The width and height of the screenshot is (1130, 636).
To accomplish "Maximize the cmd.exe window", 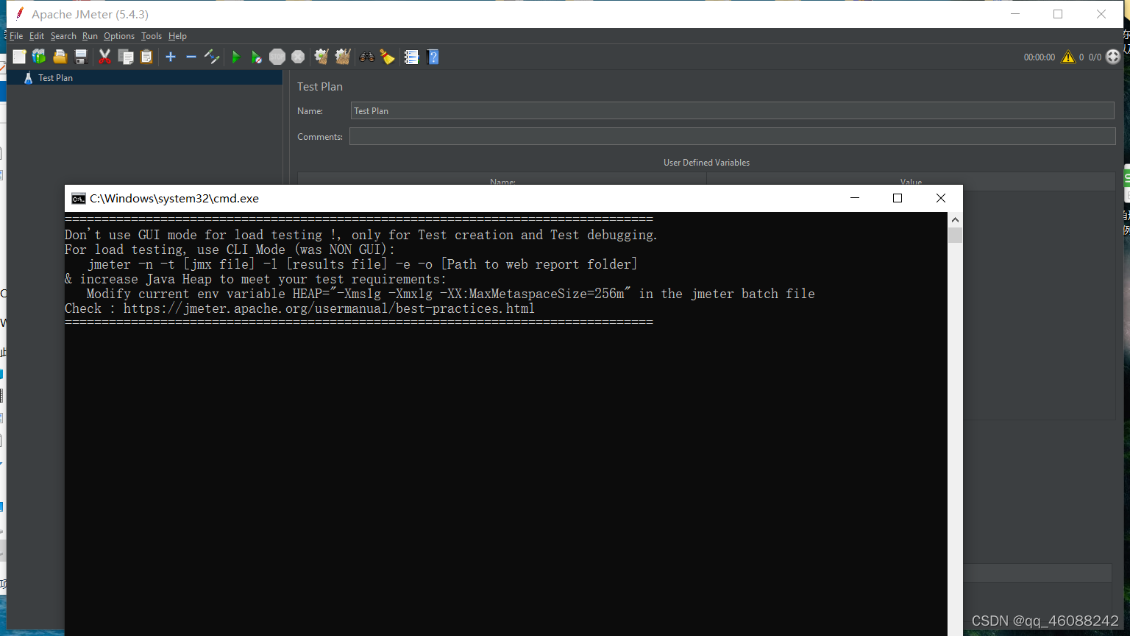I will coord(898,198).
